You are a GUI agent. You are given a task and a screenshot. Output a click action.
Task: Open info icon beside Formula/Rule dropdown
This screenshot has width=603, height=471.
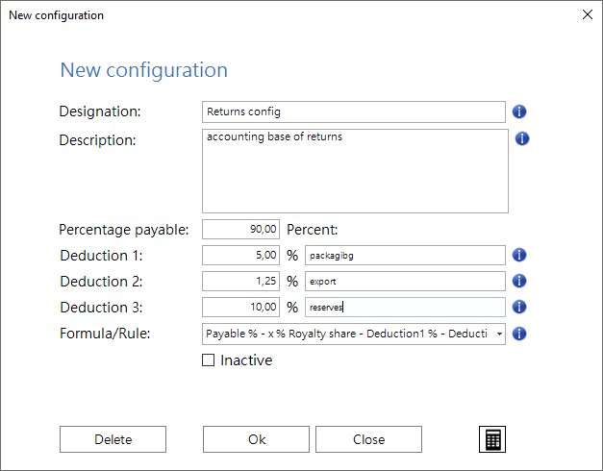coord(519,334)
